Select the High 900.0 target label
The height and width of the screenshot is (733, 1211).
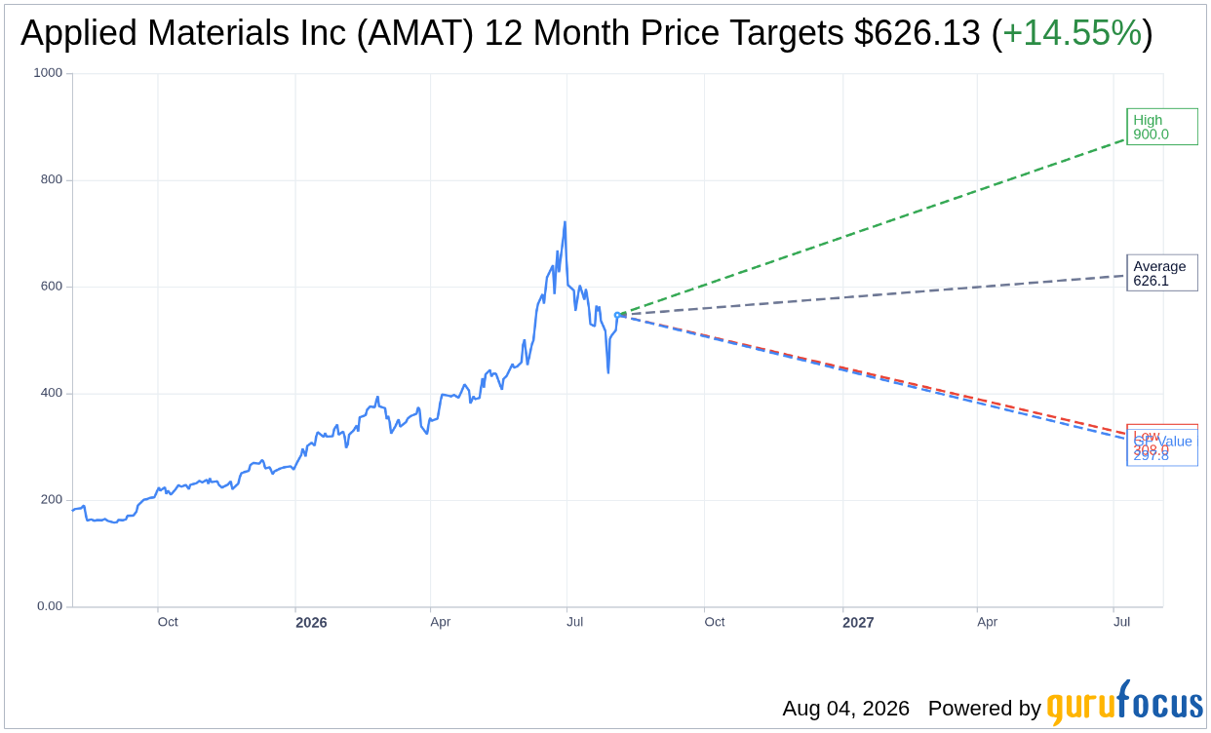(1161, 127)
